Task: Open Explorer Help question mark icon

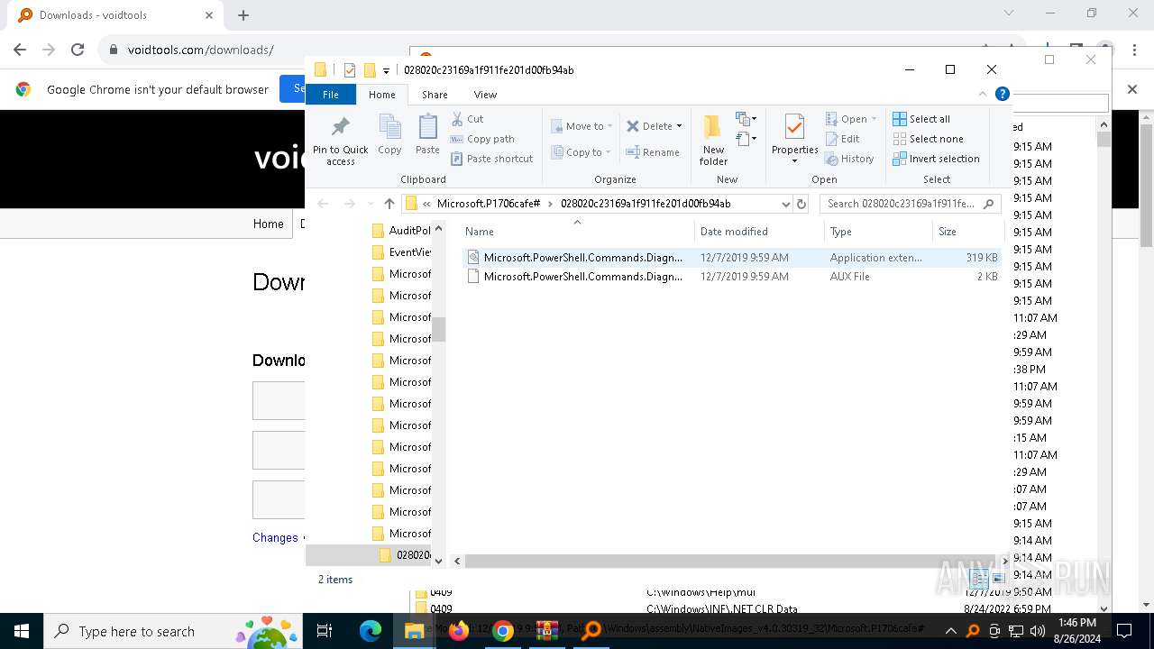Action: coord(1002,94)
